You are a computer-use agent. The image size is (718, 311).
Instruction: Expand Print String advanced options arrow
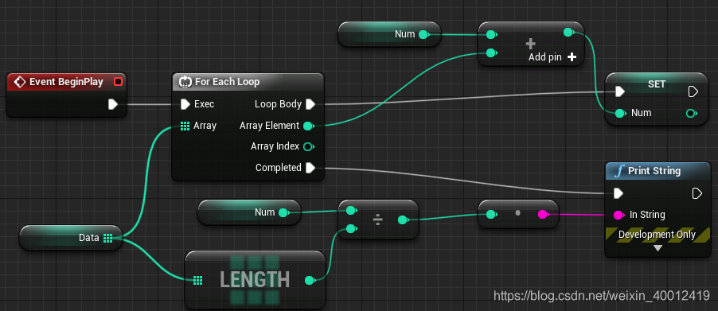tap(658, 248)
